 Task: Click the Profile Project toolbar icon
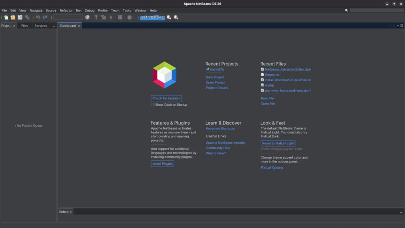[x=130, y=17]
